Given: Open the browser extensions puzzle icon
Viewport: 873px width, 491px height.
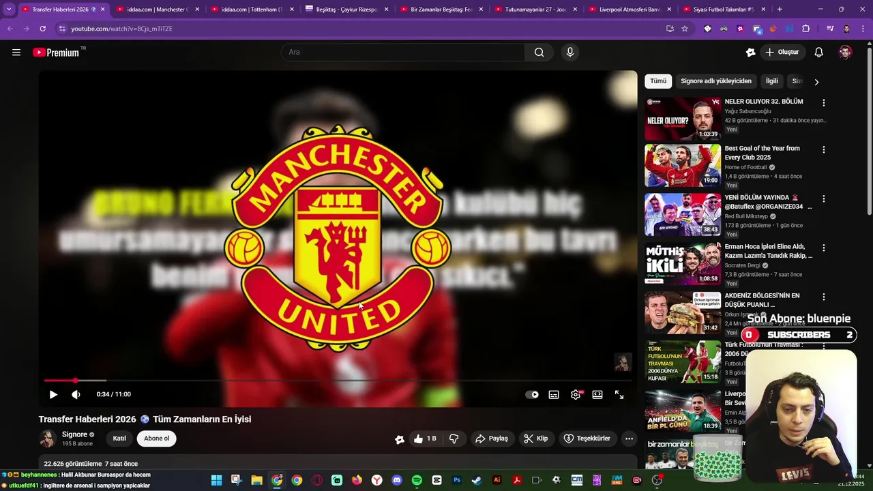Looking at the screenshot, I should pyautogui.click(x=806, y=29).
